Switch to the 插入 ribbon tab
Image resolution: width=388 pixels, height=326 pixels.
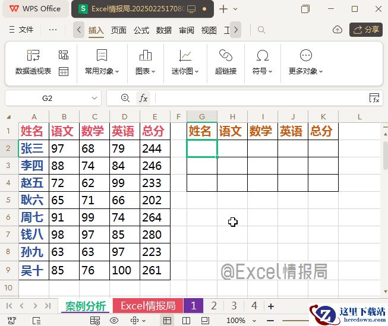[x=96, y=30]
